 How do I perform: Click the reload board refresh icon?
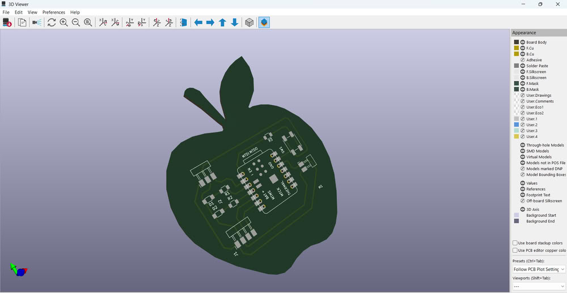[52, 23]
